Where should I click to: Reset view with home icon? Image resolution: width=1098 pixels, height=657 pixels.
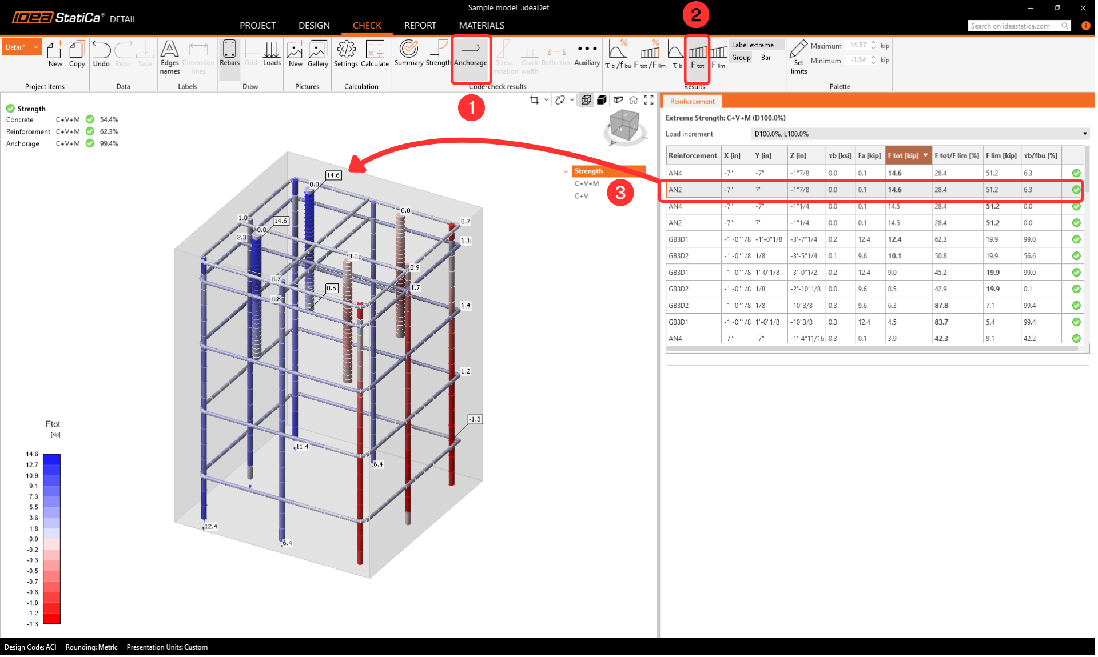634,100
